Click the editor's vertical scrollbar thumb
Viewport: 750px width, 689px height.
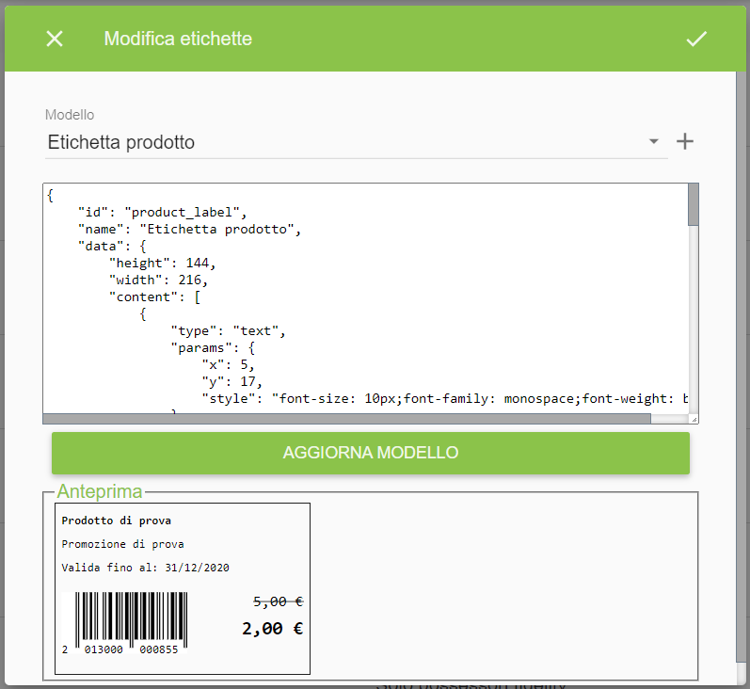tap(694, 204)
